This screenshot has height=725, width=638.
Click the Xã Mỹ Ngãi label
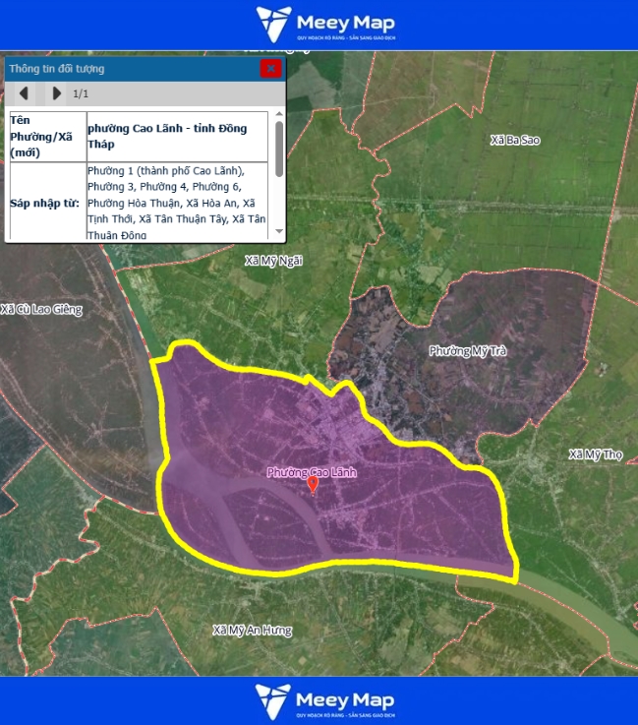[273, 261]
